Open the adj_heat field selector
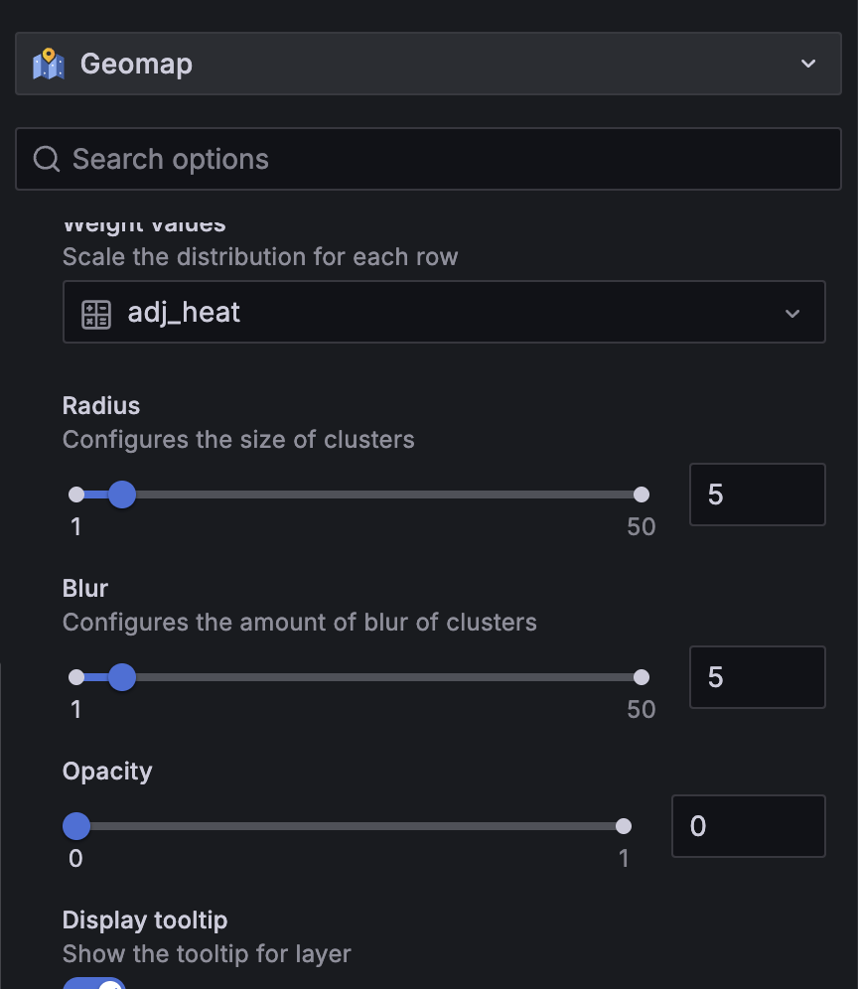 point(444,312)
